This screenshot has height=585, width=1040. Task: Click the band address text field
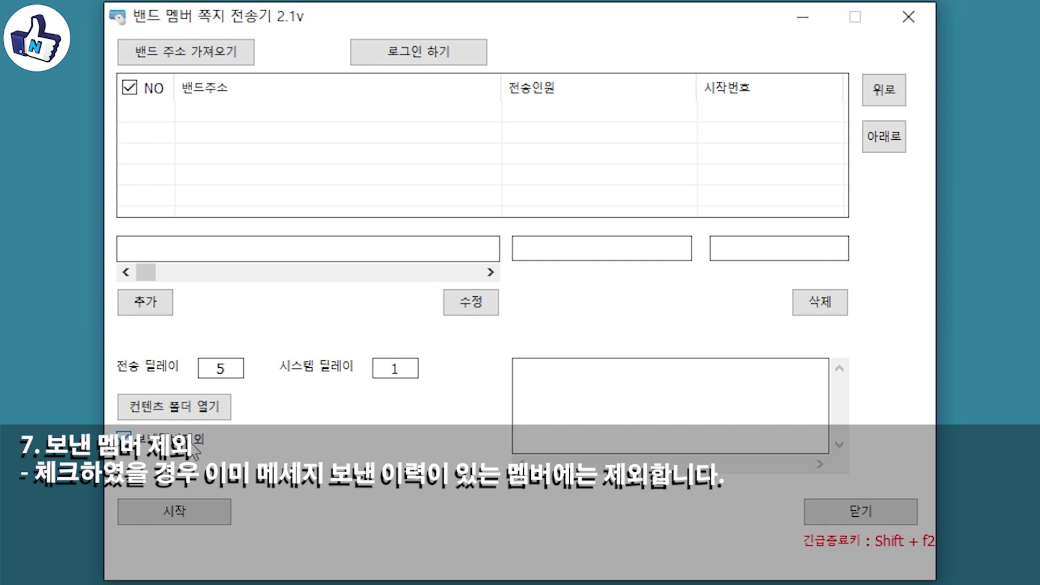[x=308, y=249]
